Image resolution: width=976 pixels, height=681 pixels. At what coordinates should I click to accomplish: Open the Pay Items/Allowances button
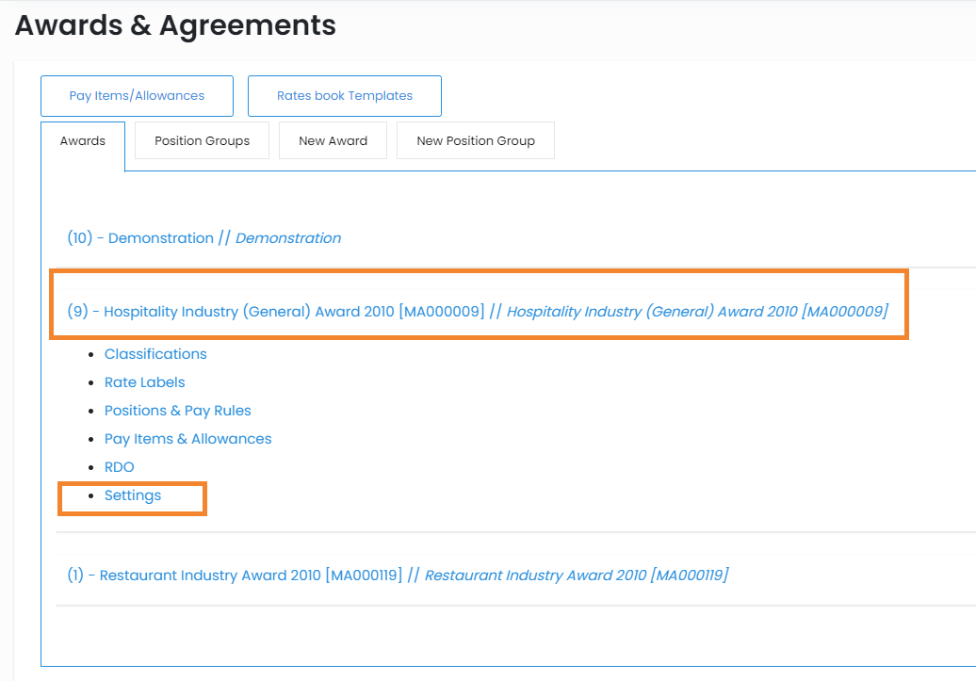click(137, 96)
